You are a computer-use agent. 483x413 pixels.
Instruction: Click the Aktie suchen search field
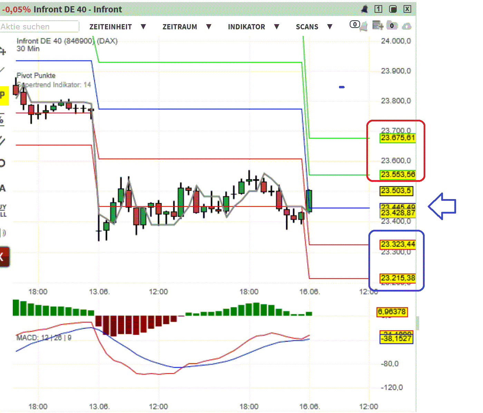tap(38, 27)
